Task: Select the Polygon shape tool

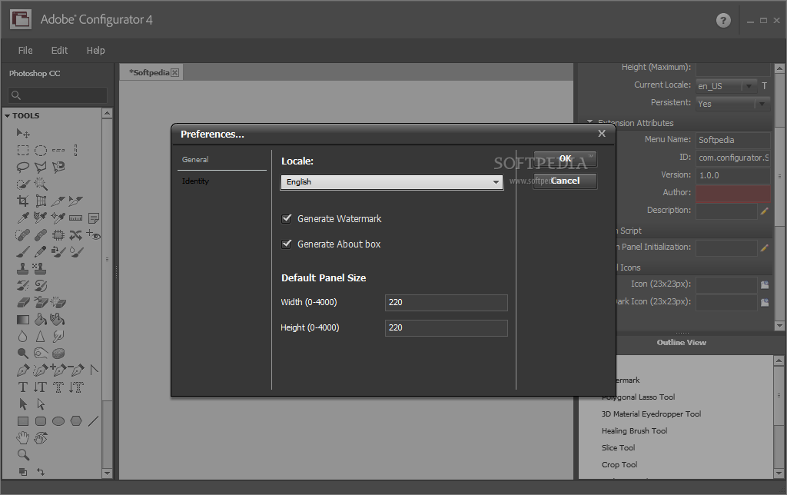Action: coord(76,421)
